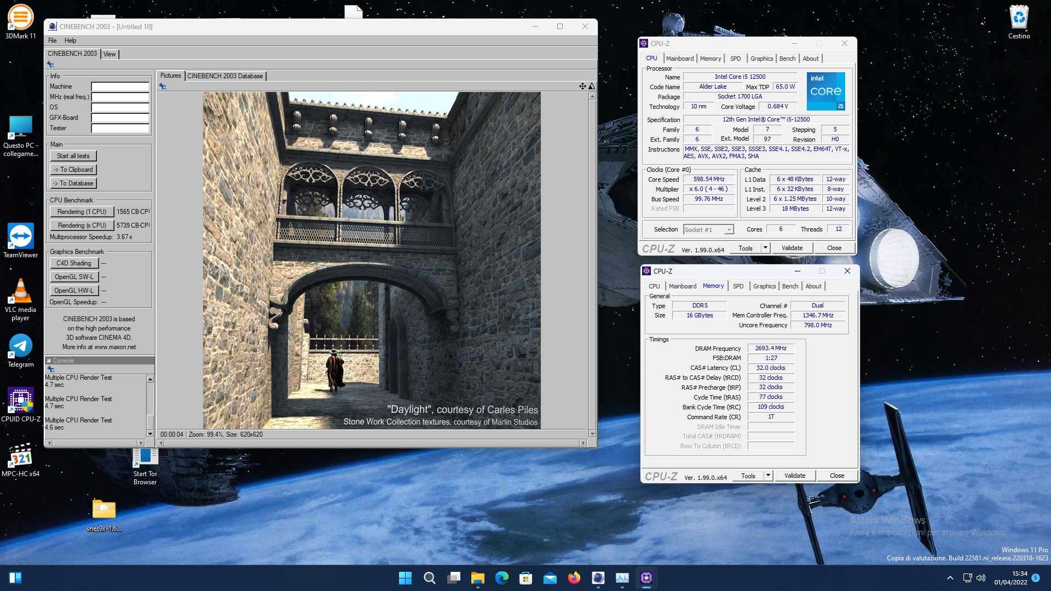Open the CPUID CPU-Z desktop shortcut
Screen dimensions: 1051x591
tap(20, 405)
